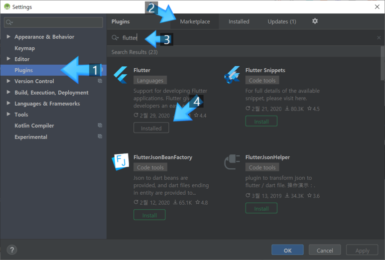Select Keymap in settings tree

click(x=24, y=48)
